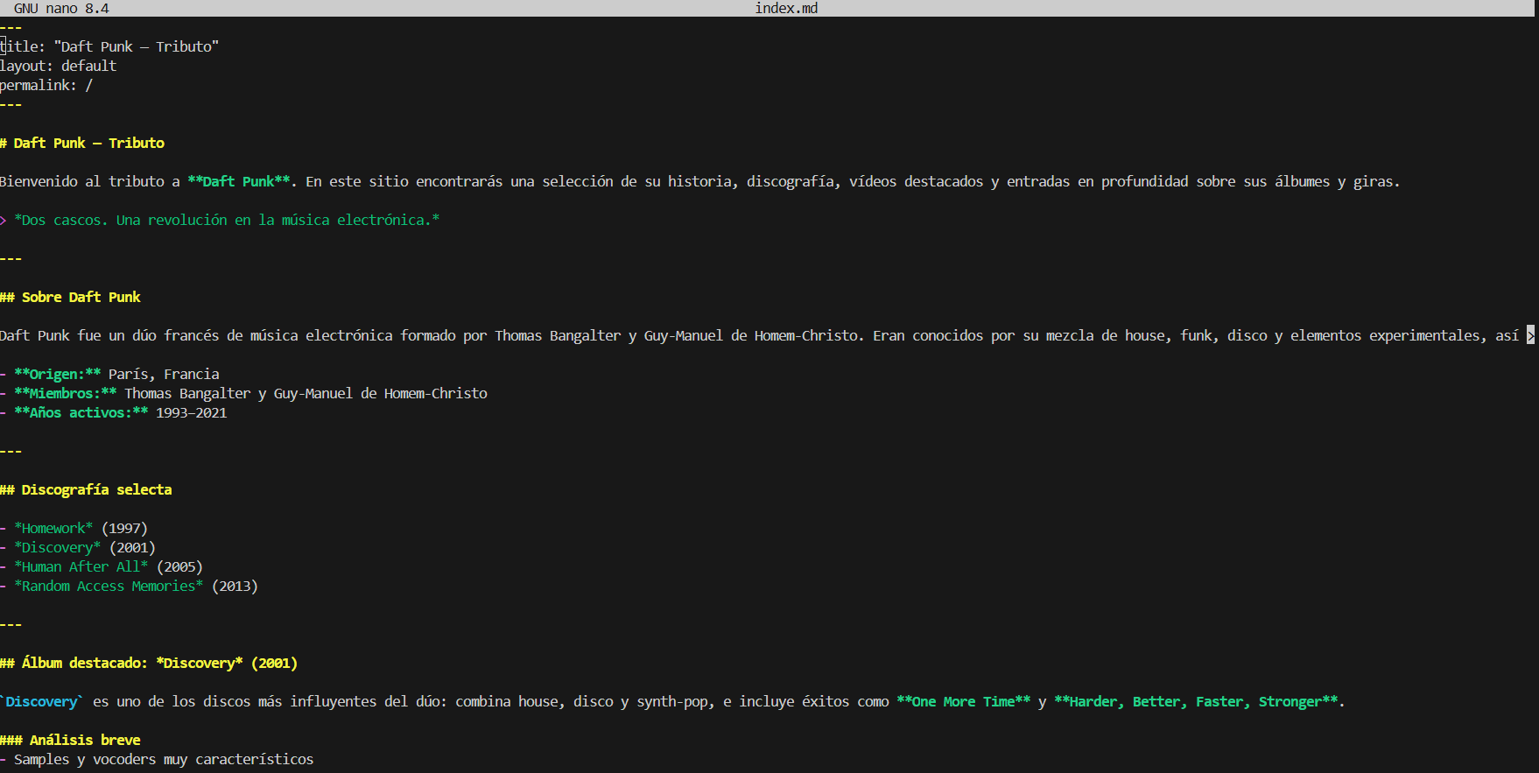Click the '**One More Time**' bold text
Image resolution: width=1539 pixels, height=773 pixels.
click(963, 701)
